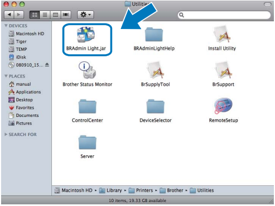Open the DeviceSelector folder
Image resolution: width=275 pixels, height=206 pixels.
tap(155, 107)
